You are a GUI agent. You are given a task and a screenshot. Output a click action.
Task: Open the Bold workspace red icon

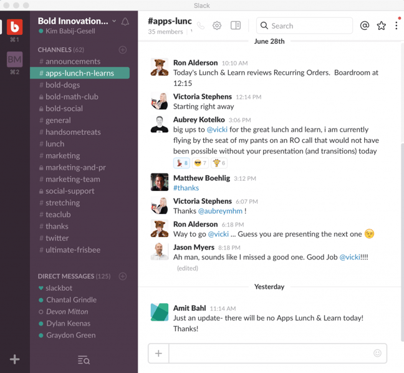pyautogui.click(x=14, y=27)
